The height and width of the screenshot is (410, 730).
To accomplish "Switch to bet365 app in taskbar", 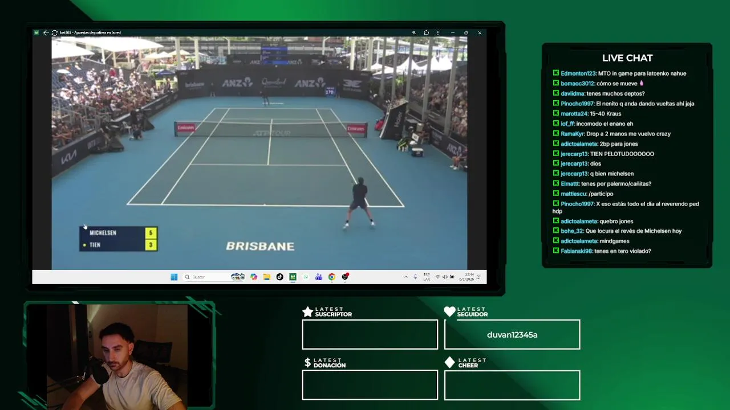I will point(293,277).
